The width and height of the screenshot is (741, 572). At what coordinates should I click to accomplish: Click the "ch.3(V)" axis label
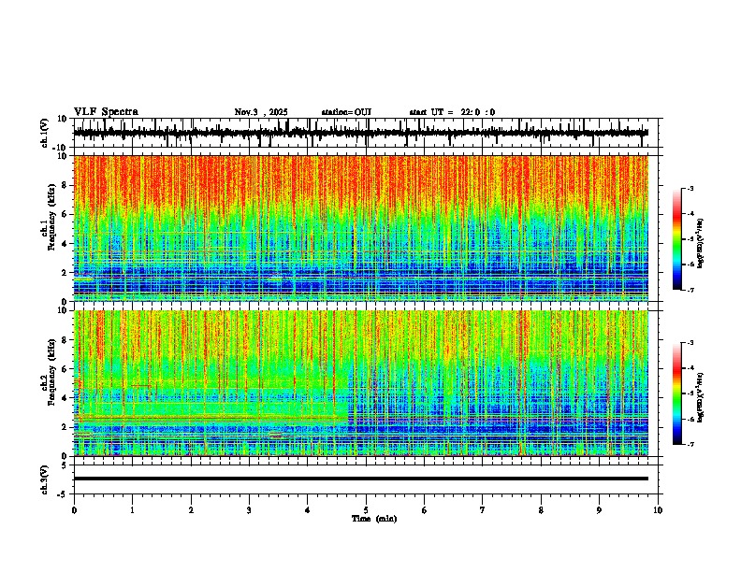pos(45,479)
